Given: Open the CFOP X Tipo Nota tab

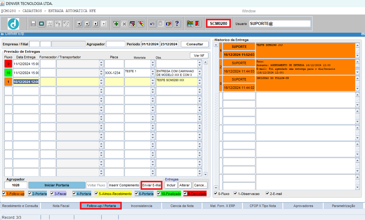Looking at the screenshot, I should [263, 206].
